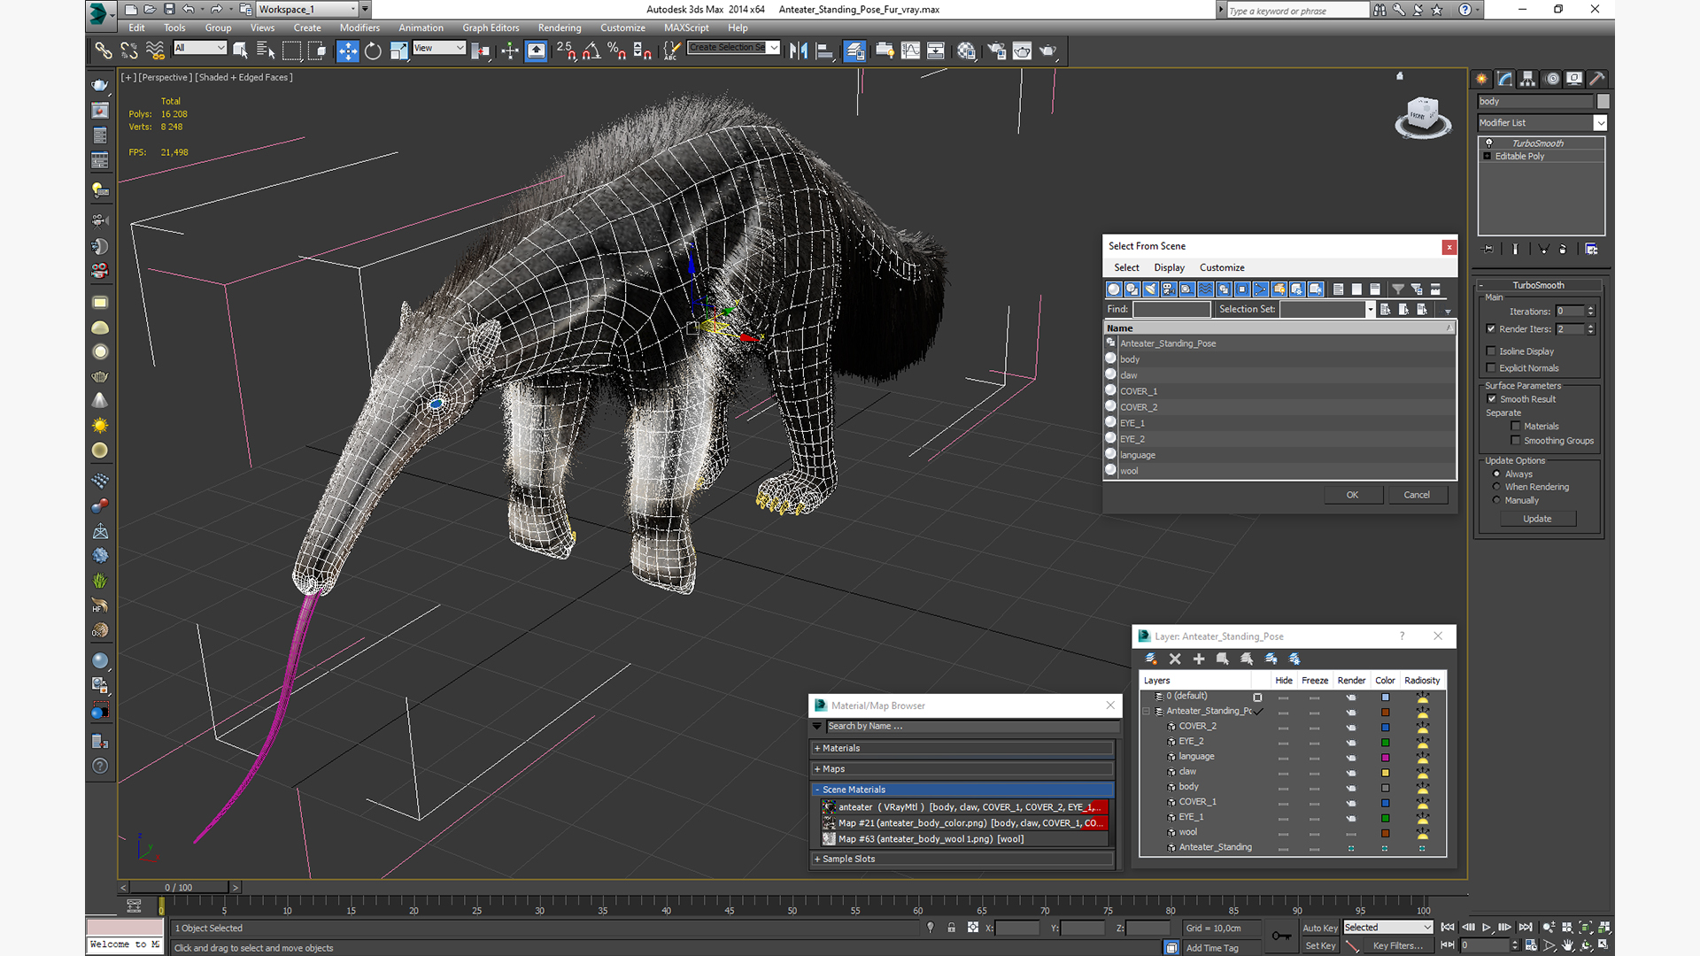Open the Material Editor icon

click(x=966, y=50)
